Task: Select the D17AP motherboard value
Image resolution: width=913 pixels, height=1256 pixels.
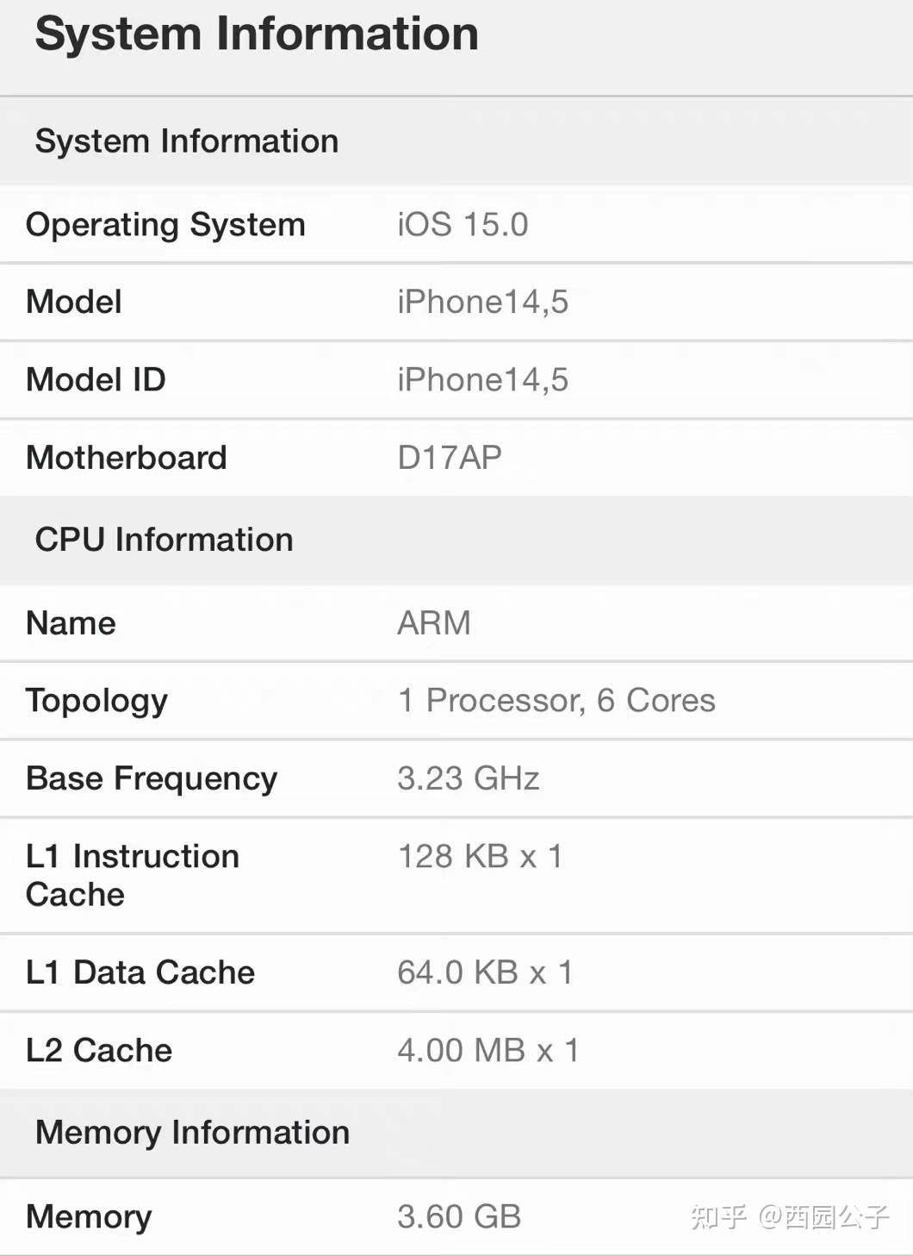Action: pyautogui.click(x=450, y=458)
